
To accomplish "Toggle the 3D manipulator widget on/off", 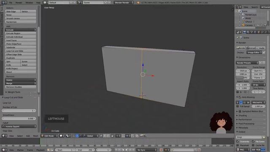I will pyautogui.click(x=73, y=136).
